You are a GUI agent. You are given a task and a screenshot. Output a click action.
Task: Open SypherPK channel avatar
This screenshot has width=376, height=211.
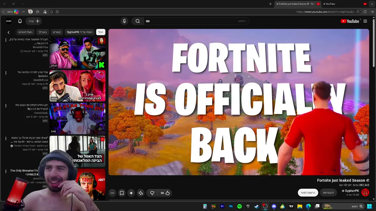coord(365,192)
